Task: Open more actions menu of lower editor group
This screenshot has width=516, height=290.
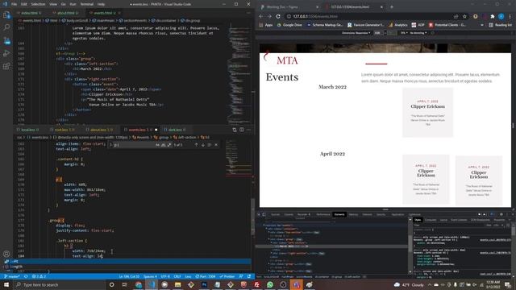Action: click(248, 130)
